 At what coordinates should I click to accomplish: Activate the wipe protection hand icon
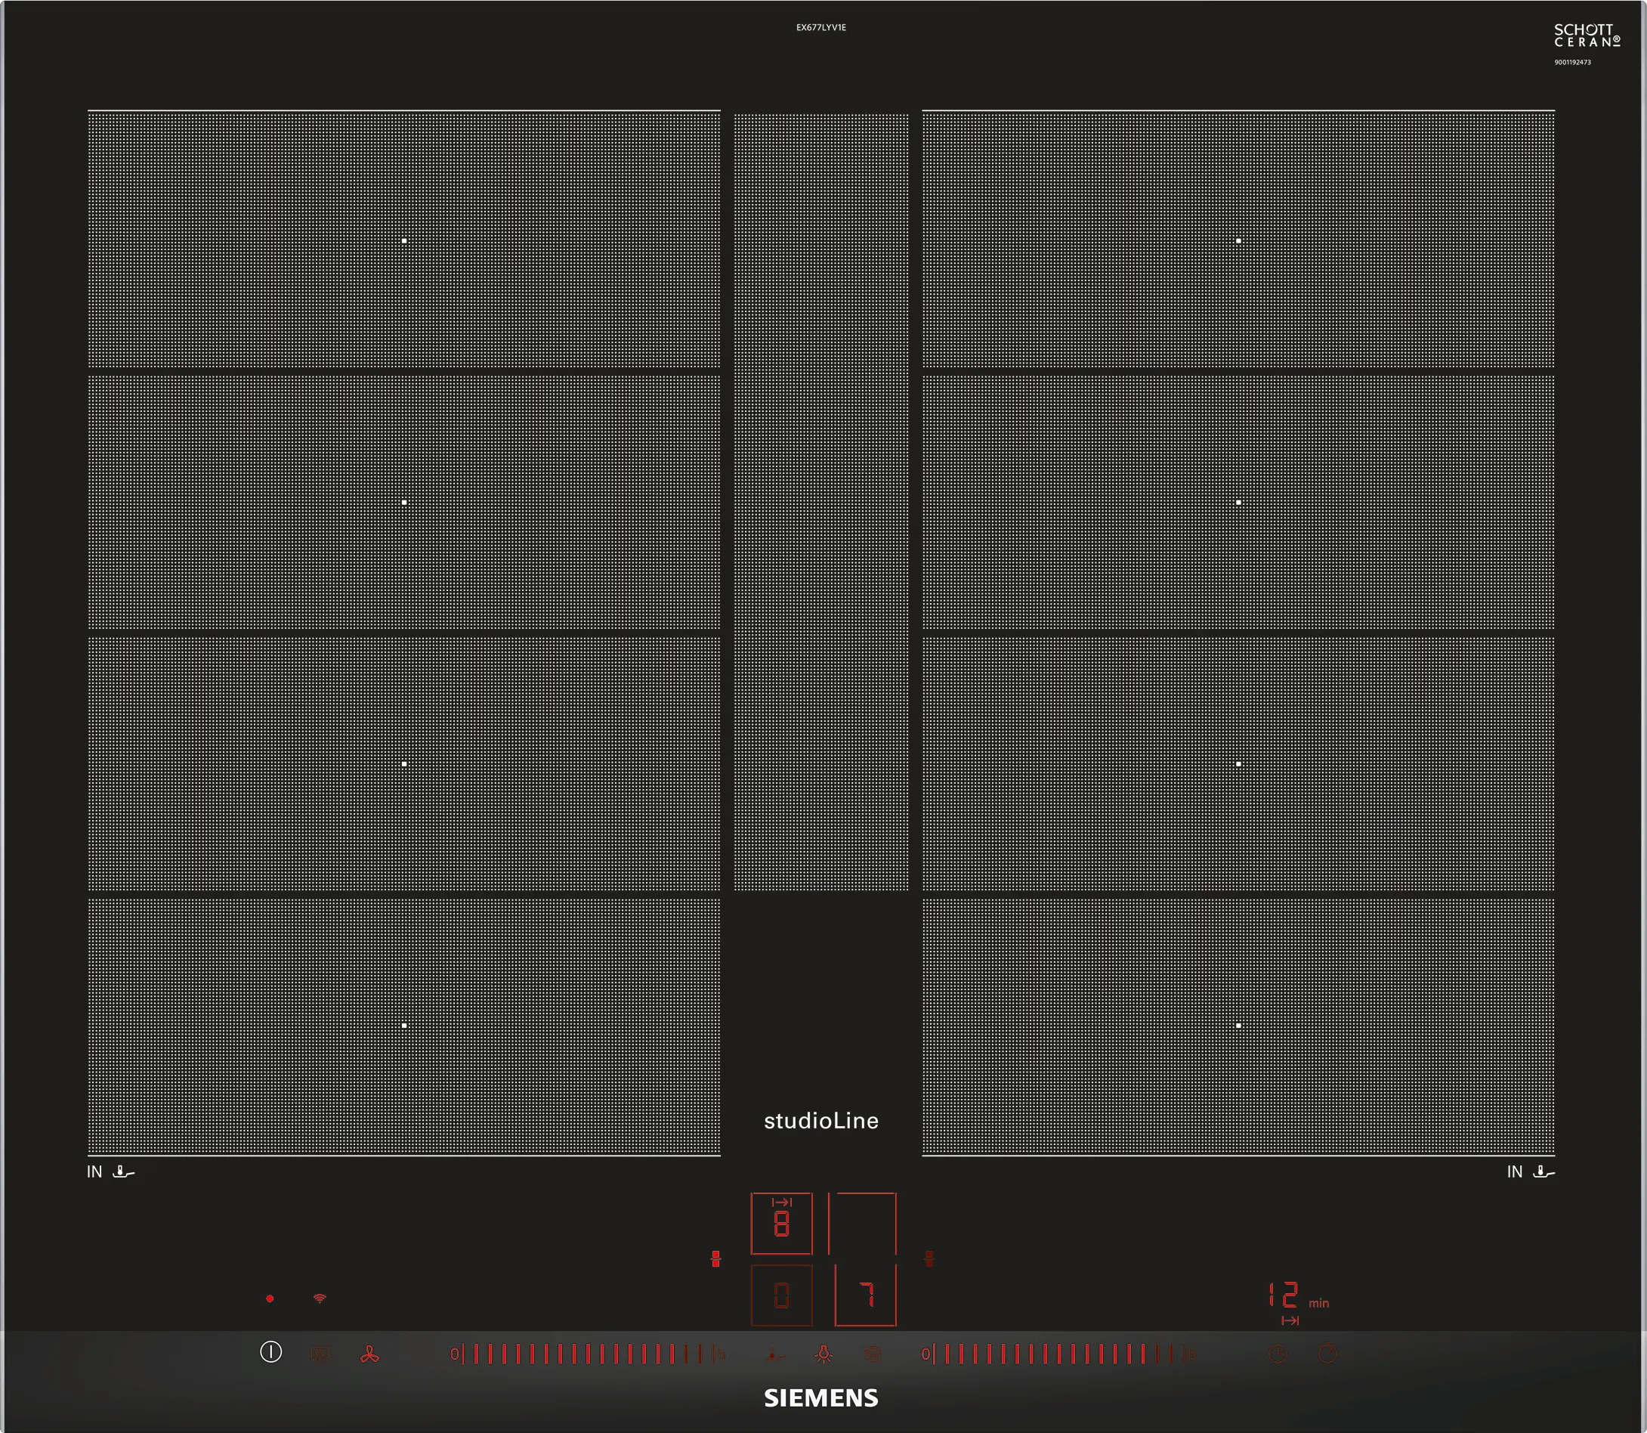click(x=320, y=1354)
